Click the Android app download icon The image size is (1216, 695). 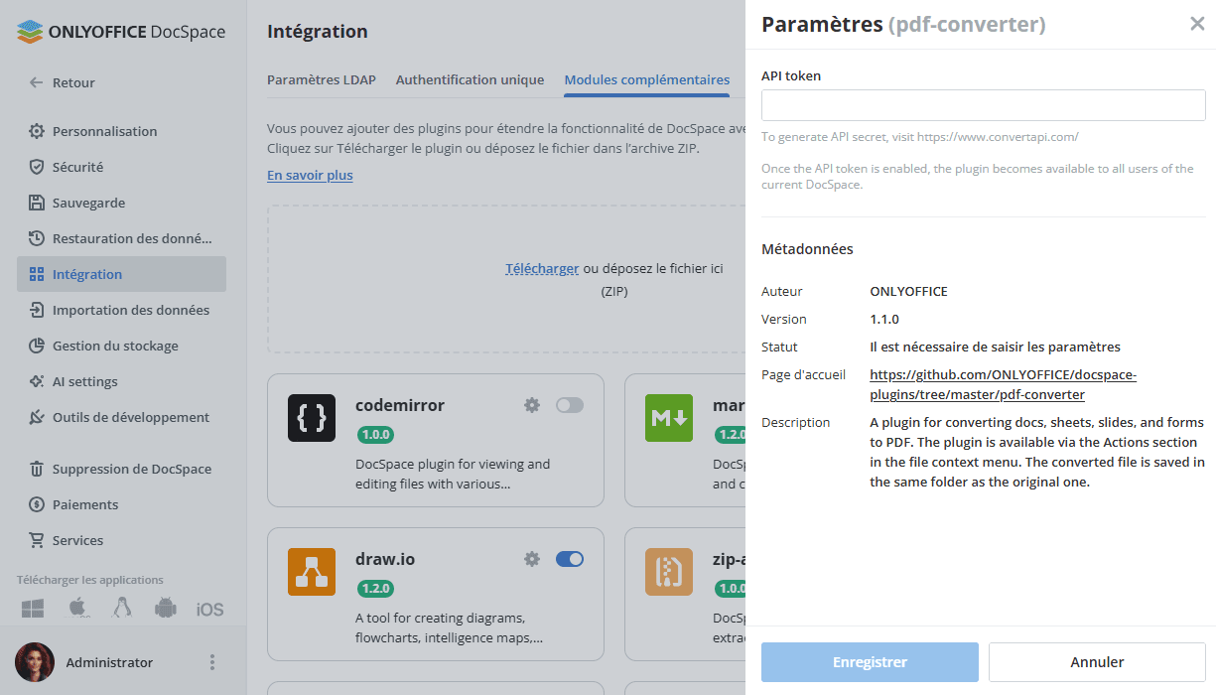tap(165, 609)
